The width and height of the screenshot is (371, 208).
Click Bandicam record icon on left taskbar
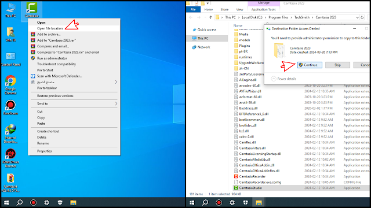33,203
